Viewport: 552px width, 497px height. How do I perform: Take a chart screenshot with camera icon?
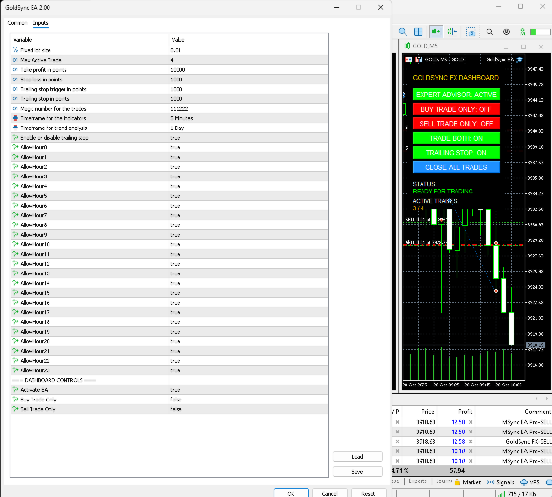pyautogui.click(x=471, y=32)
